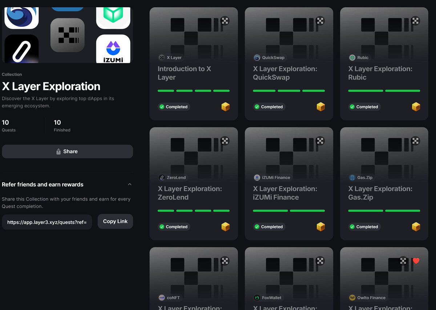Click the X Layer Exploration collection heading
The image size is (436, 310).
point(51,86)
